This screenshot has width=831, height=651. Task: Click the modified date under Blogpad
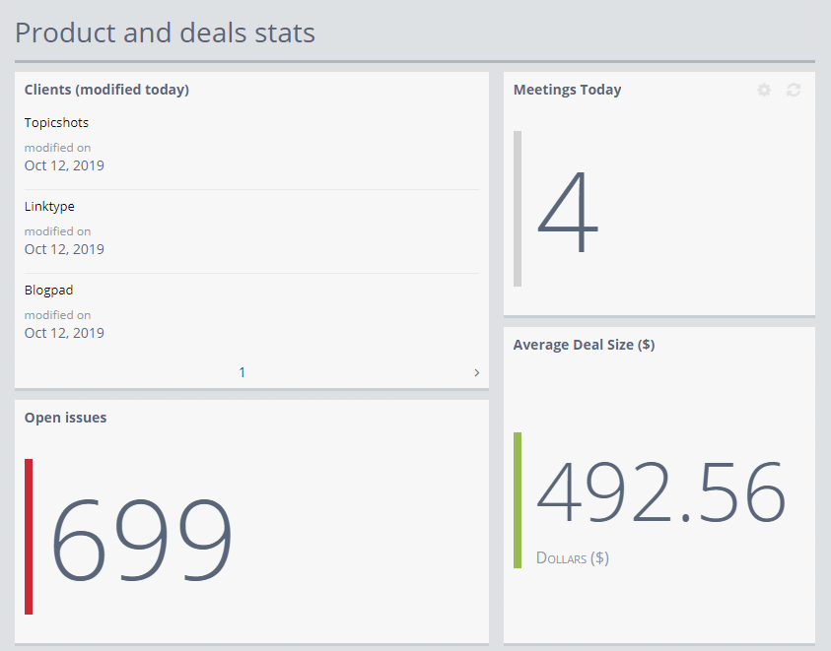[x=64, y=333]
